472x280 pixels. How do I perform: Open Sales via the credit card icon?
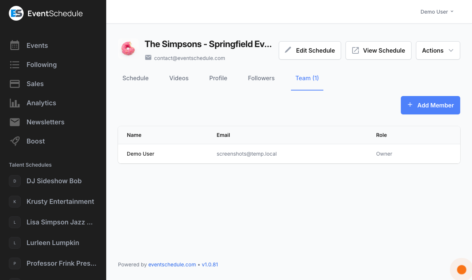[x=15, y=84]
